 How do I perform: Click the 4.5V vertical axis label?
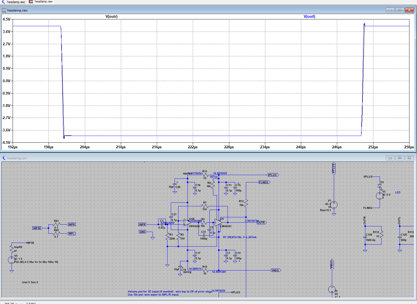[x=6, y=19]
